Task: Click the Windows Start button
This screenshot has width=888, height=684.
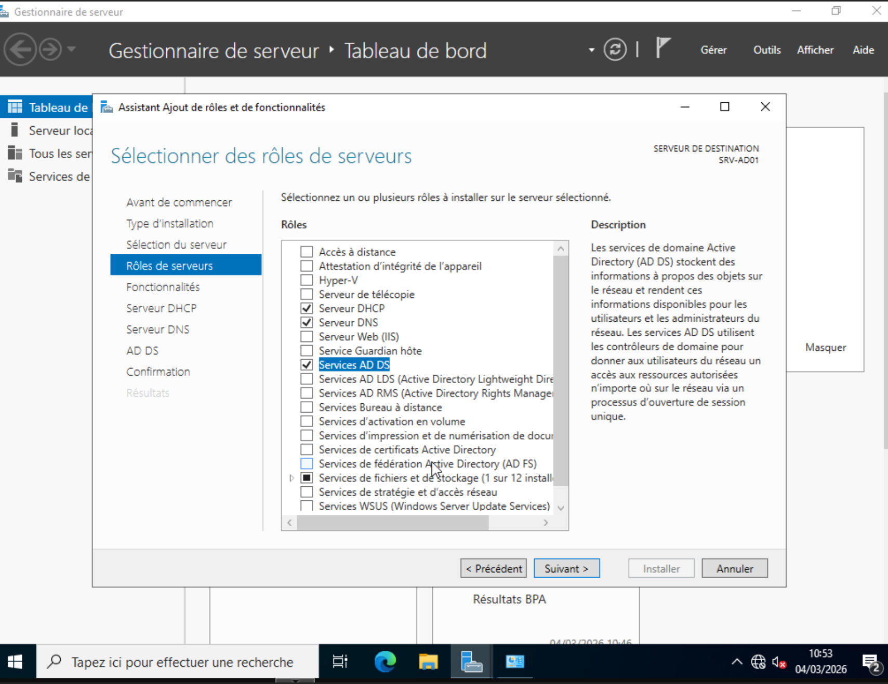Action: click(x=15, y=662)
